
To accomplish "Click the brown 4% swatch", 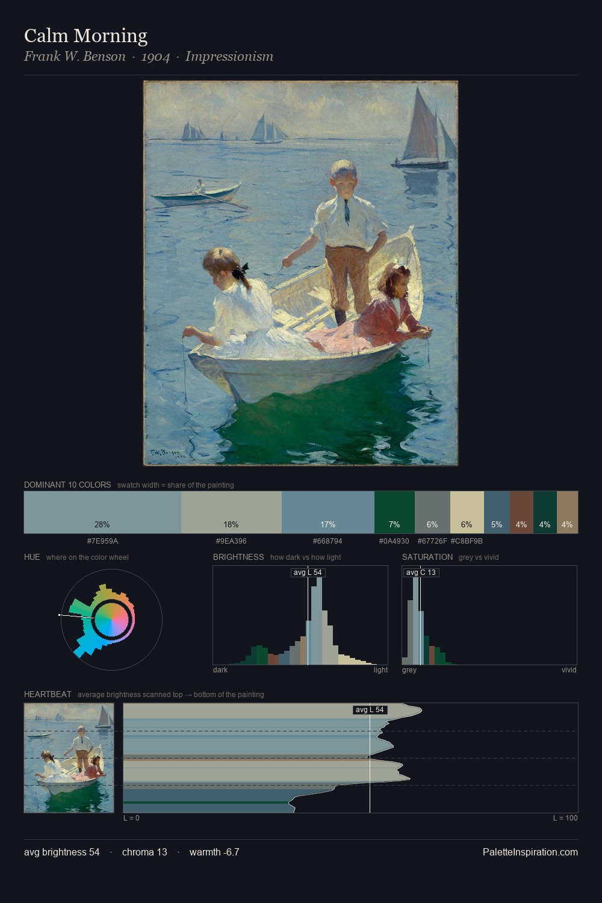I will [521, 512].
